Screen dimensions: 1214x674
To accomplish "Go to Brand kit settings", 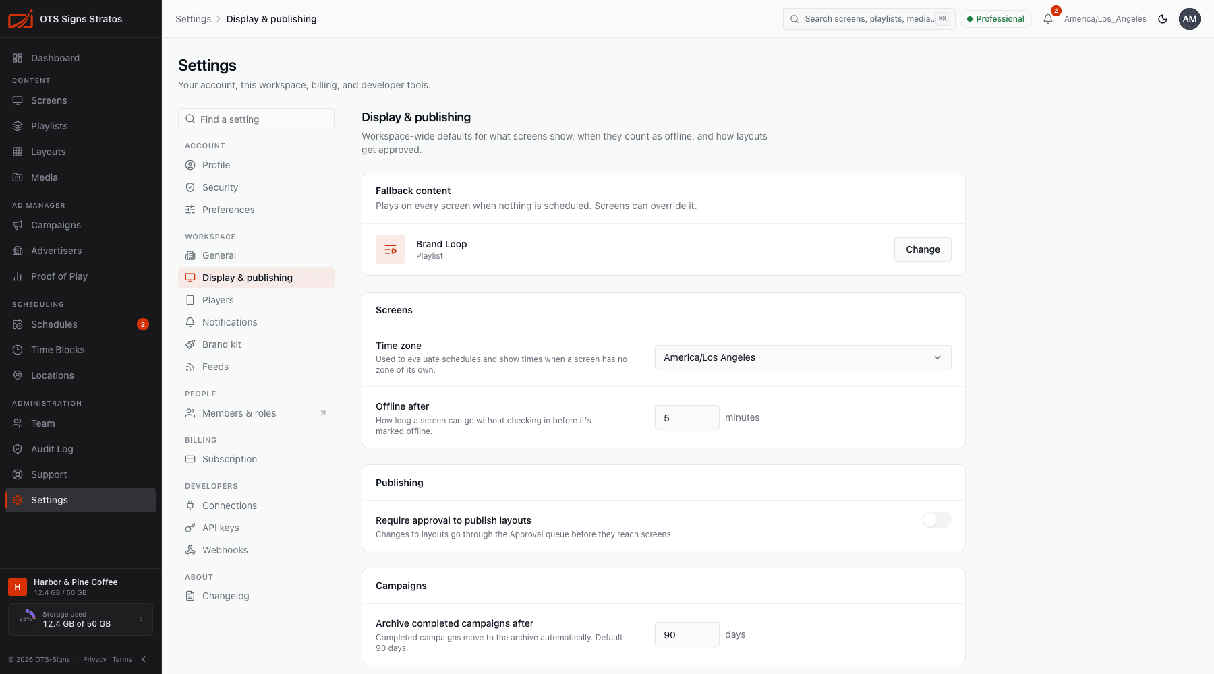I will 256,344.
